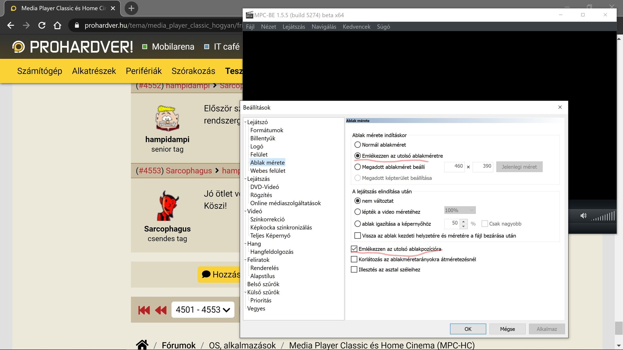Collapse the Lejátszás tree node
The image size is (623, 350).
point(245,179)
